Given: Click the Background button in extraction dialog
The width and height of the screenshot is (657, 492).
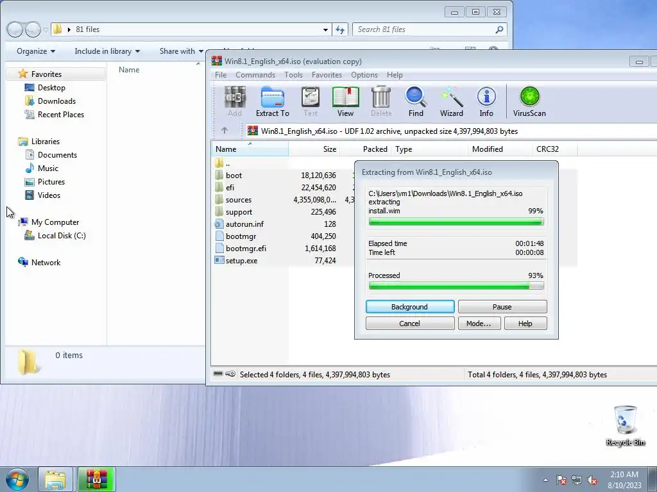Looking at the screenshot, I should click(x=410, y=307).
